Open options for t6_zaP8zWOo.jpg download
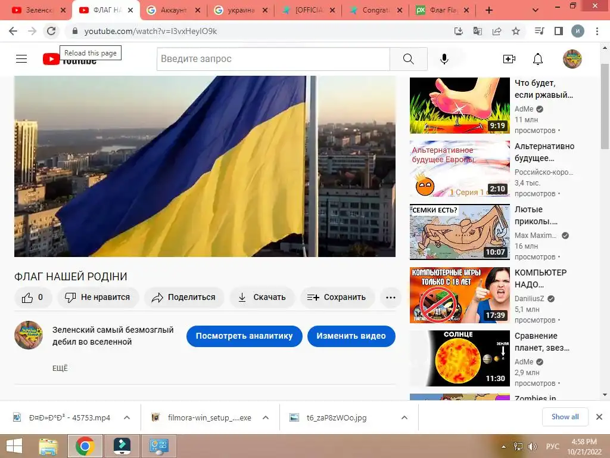This screenshot has height=458, width=610. tap(404, 417)
